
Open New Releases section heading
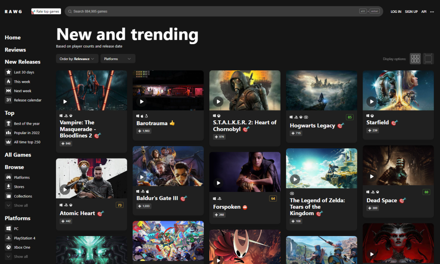(22, 62)
